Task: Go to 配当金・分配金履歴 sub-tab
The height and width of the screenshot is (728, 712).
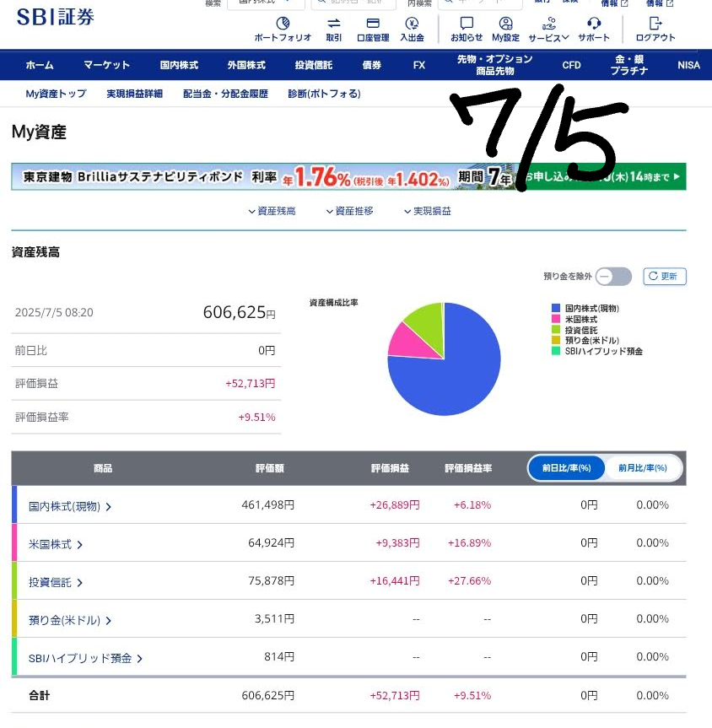Action: [x=226, y=94]
